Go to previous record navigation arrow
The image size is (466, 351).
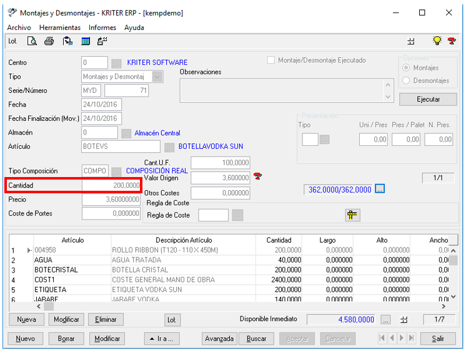tap(392, 338)
